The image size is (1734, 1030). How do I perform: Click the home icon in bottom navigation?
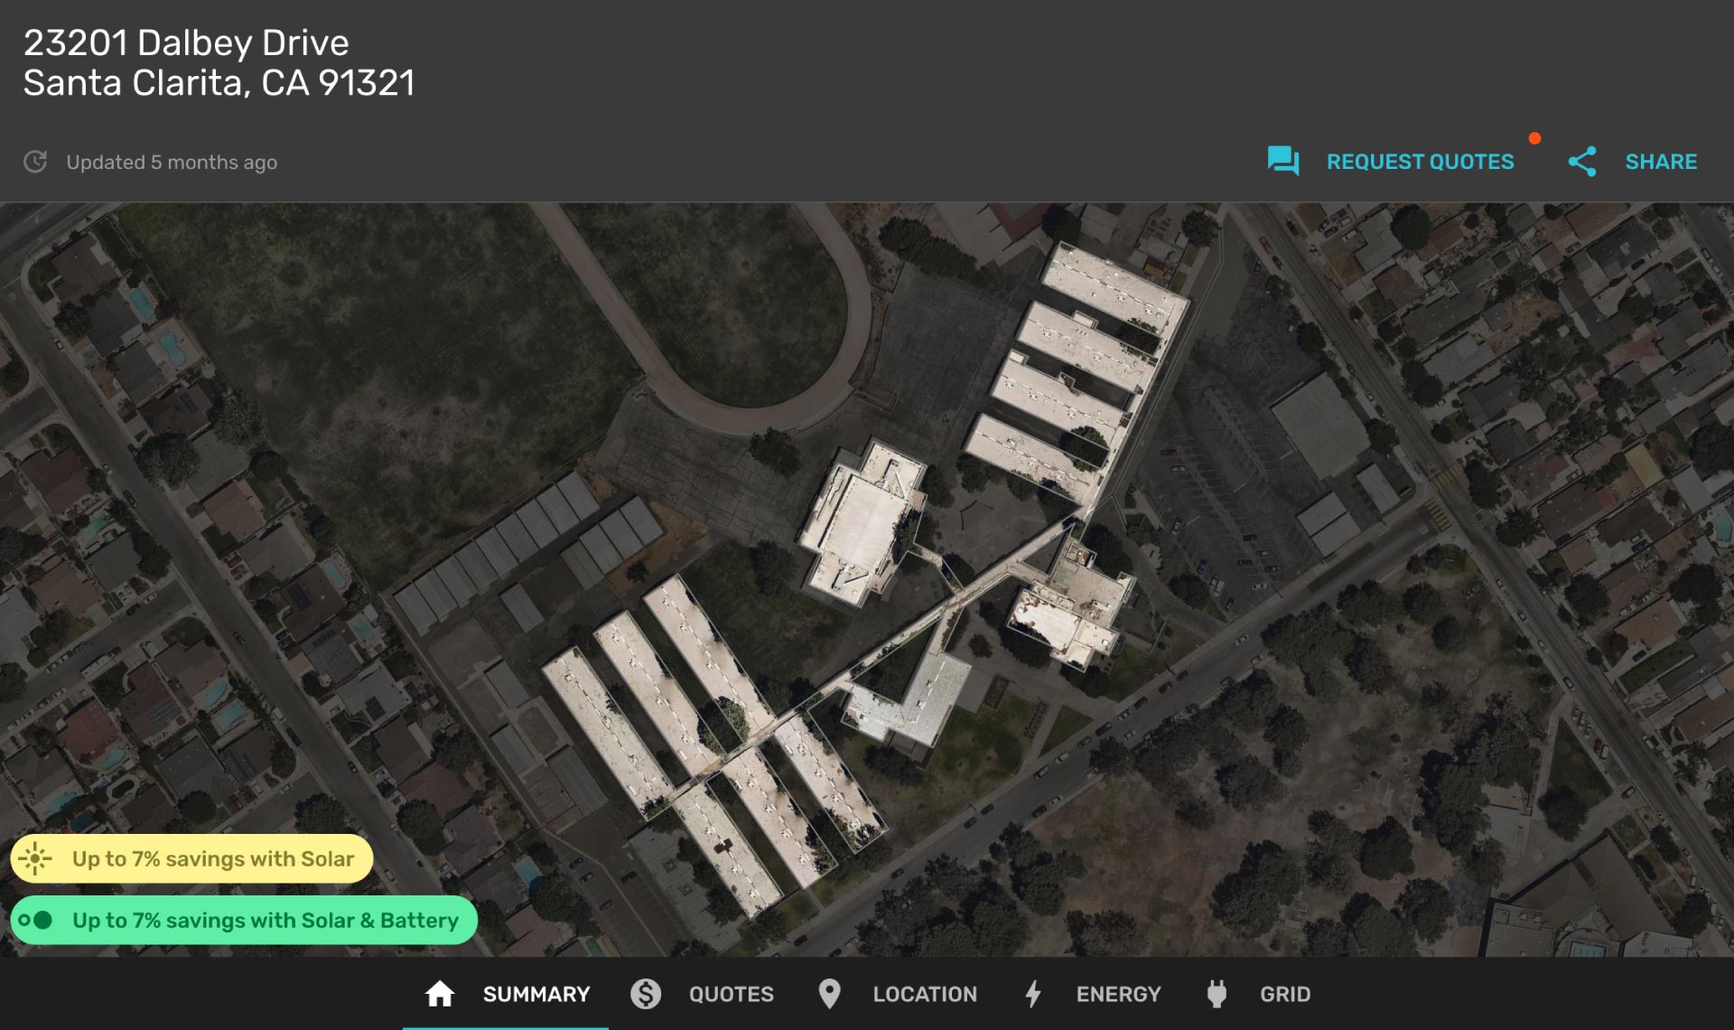tap(440, 994)
